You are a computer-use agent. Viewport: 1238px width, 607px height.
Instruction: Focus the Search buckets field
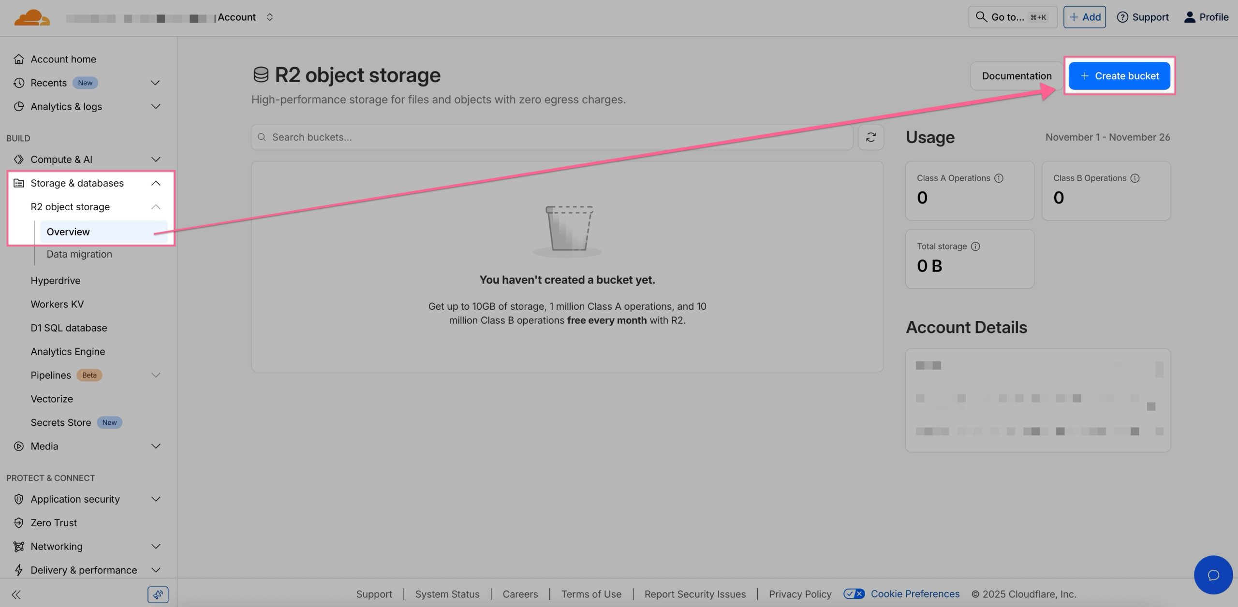point(552,137)
